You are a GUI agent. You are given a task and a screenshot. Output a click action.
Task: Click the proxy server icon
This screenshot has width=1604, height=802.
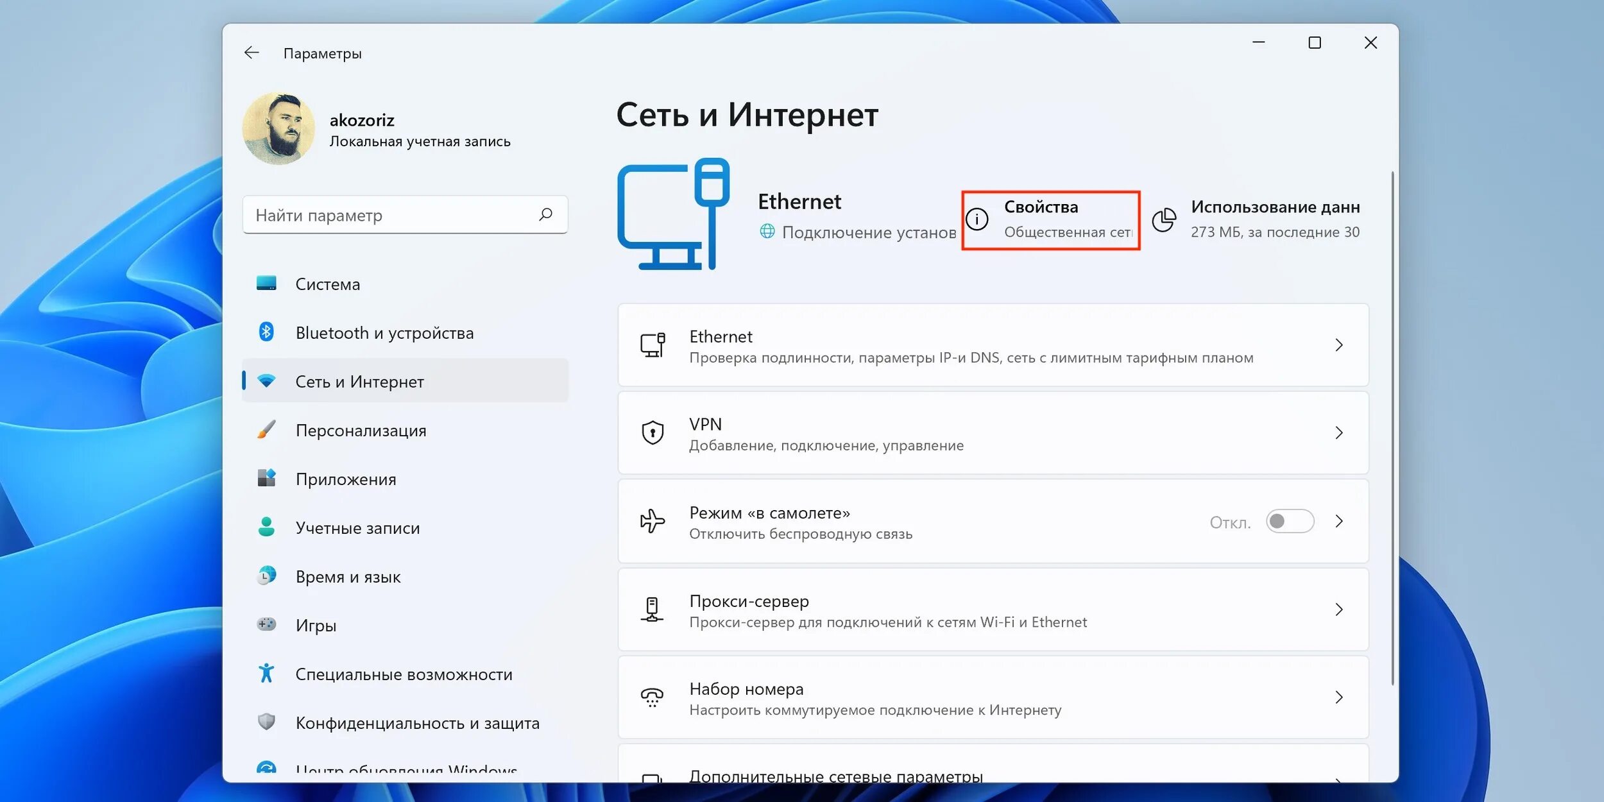pos(653,610)
